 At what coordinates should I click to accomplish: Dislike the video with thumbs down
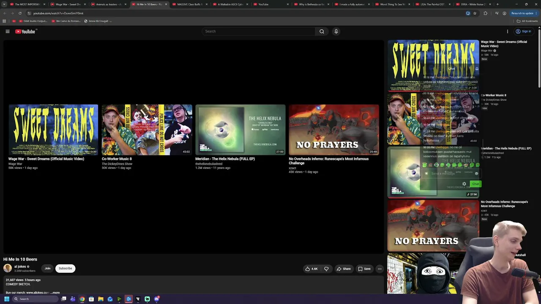[x=326, y=269]
